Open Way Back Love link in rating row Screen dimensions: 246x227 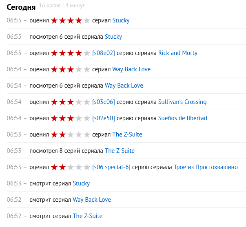point(131,69)
